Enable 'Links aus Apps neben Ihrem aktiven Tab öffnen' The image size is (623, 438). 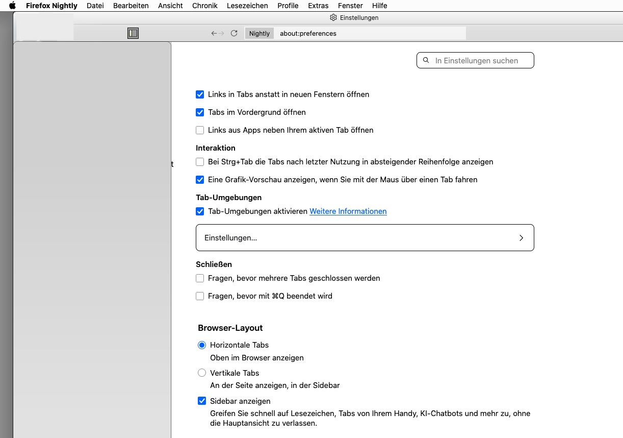200,130
